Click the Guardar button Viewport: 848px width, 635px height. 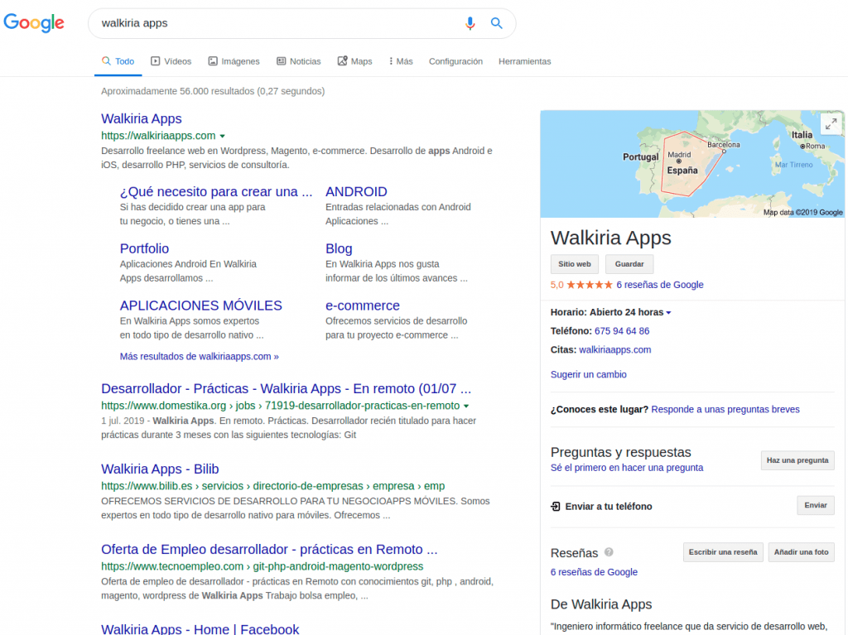[629, 264]
